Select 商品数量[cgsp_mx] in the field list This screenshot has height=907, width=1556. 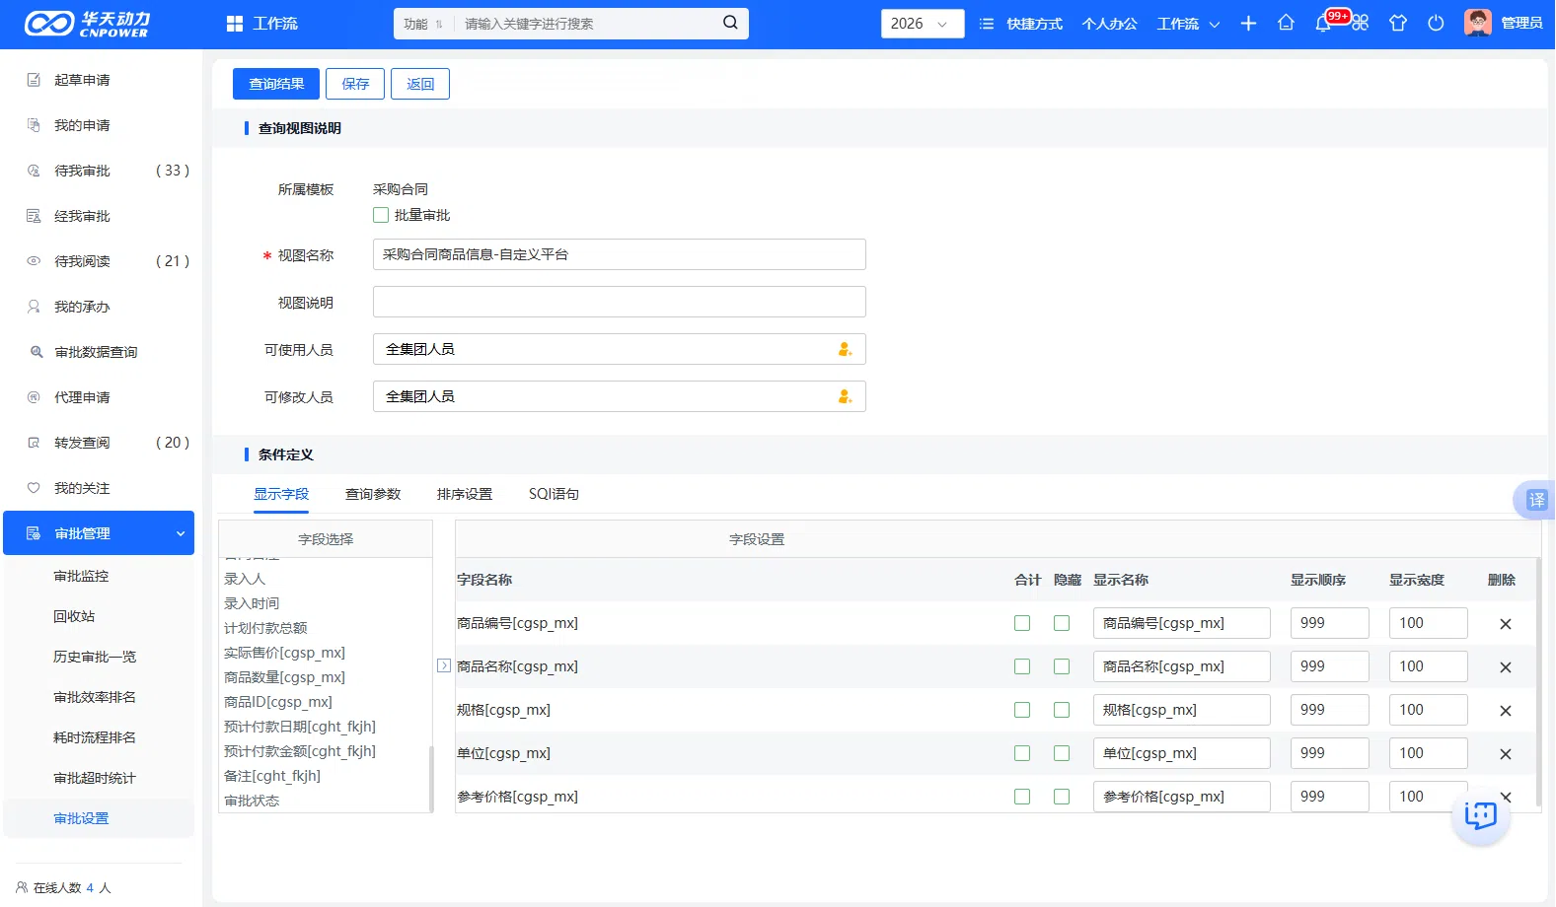click(284, 677)
